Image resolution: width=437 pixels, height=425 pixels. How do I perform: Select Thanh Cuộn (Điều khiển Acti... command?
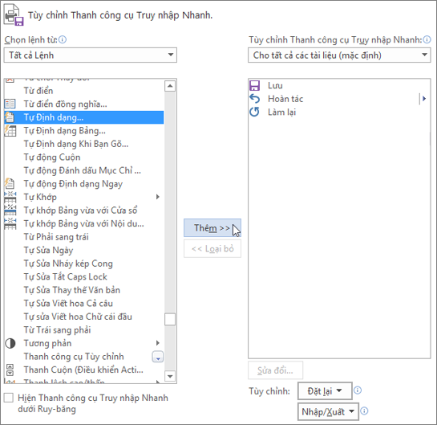(x=84, y=370)
